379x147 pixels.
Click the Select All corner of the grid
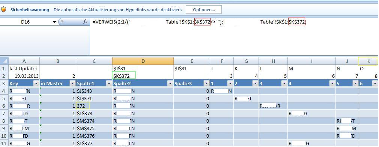[5, 61]
